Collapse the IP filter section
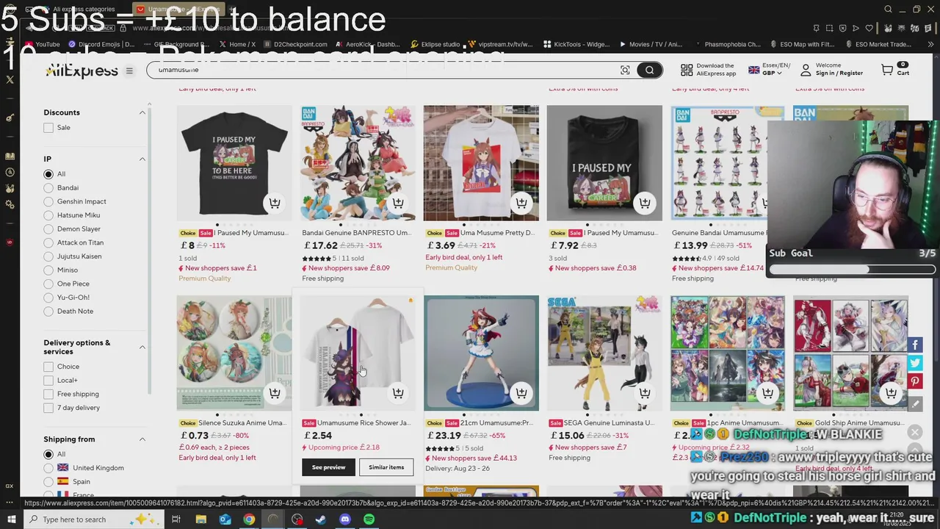The height and width of the screenshot is (529, 940). coord(142,159)
